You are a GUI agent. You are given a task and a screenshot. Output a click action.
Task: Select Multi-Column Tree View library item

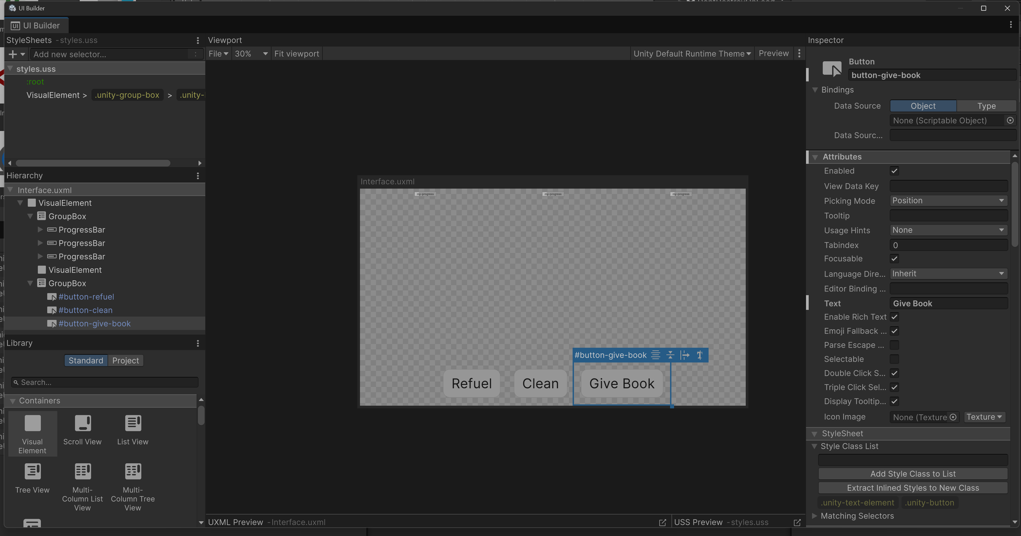click(133, 487)
